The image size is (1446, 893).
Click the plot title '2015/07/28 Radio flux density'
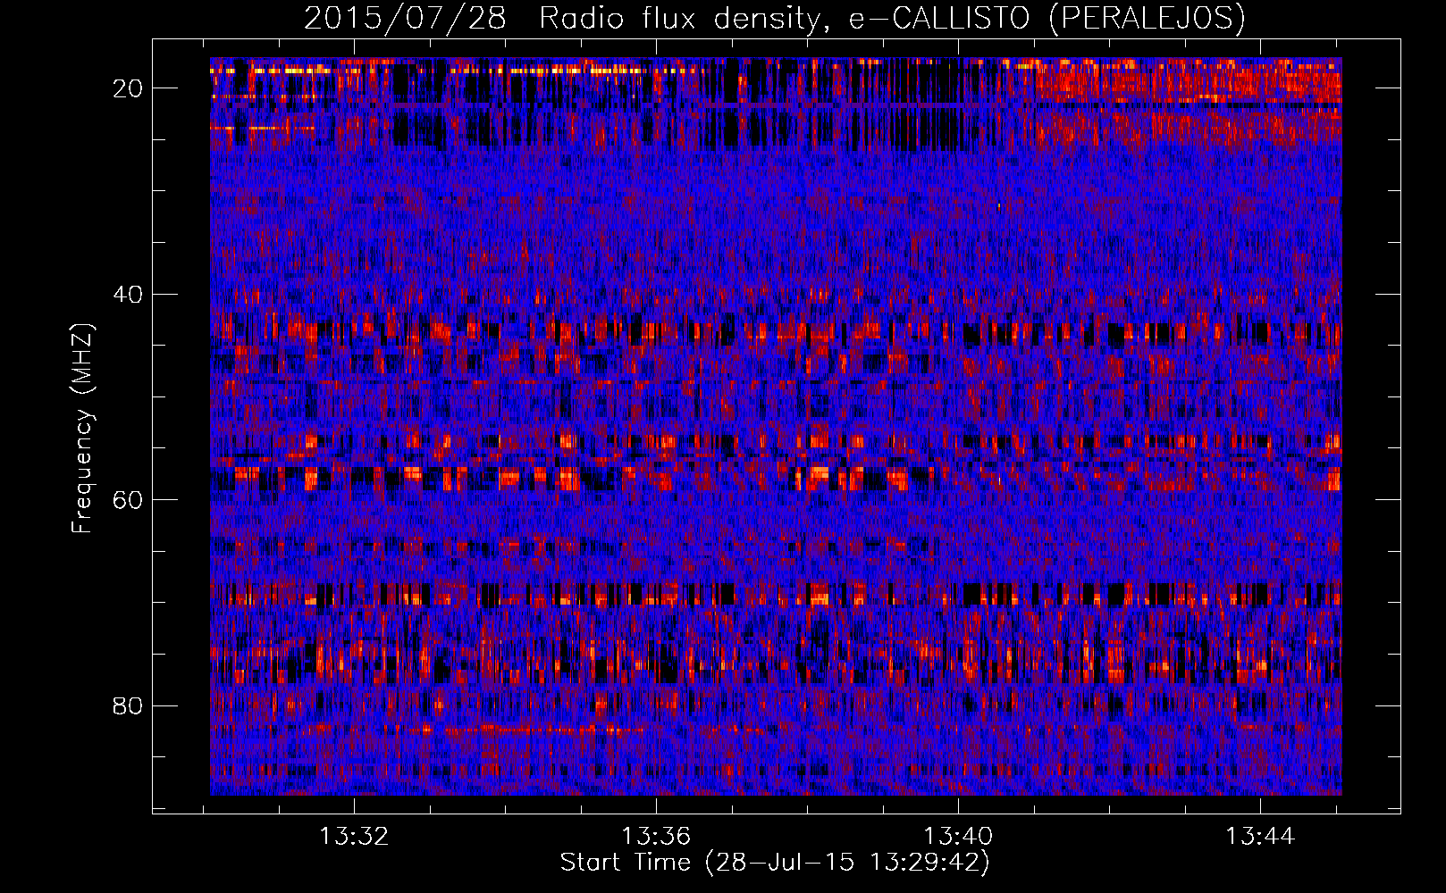[x=775, y=18]
